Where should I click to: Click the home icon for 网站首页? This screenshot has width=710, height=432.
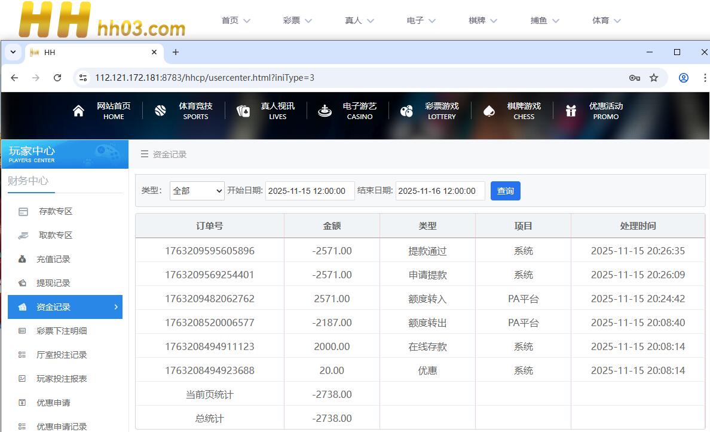point(78,111)
